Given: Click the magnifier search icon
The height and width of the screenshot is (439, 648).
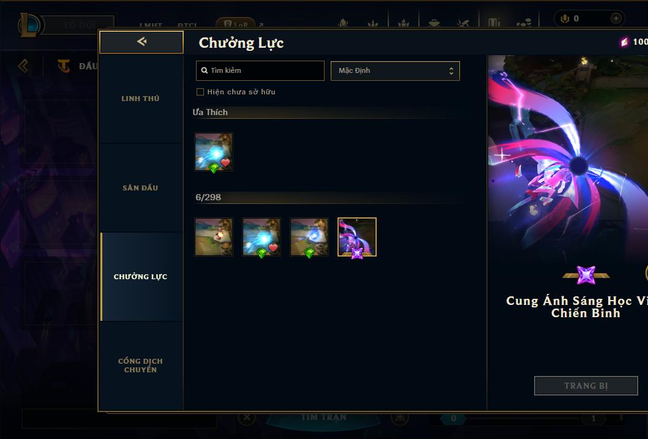Looking at the screenshot, I should [x=204, y=70].
